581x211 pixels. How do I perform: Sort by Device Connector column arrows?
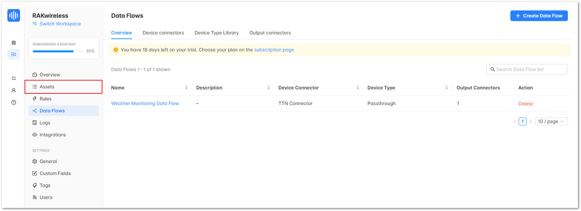(x=358, y=88)
